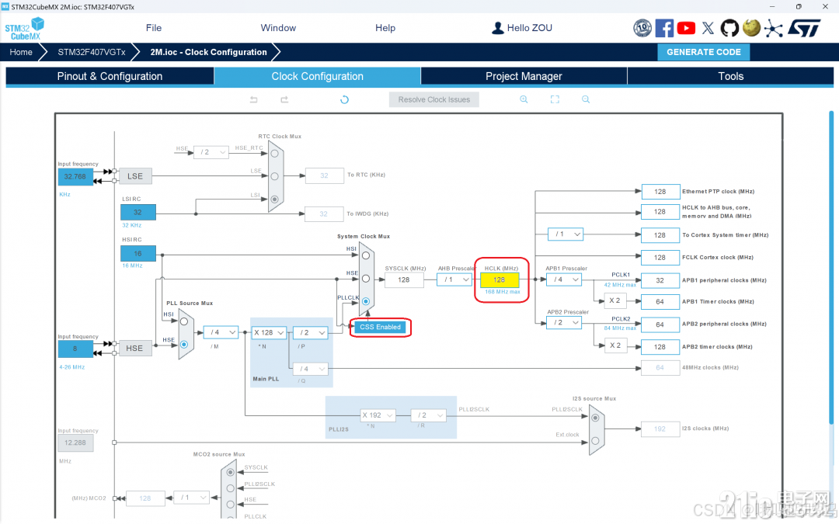Click the globe wiki icon
Image resolution: width=839 pixels, height=524 pixels.
[x=751, y=28]
